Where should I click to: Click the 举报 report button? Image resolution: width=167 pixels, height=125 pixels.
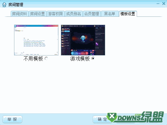[12, 120]
